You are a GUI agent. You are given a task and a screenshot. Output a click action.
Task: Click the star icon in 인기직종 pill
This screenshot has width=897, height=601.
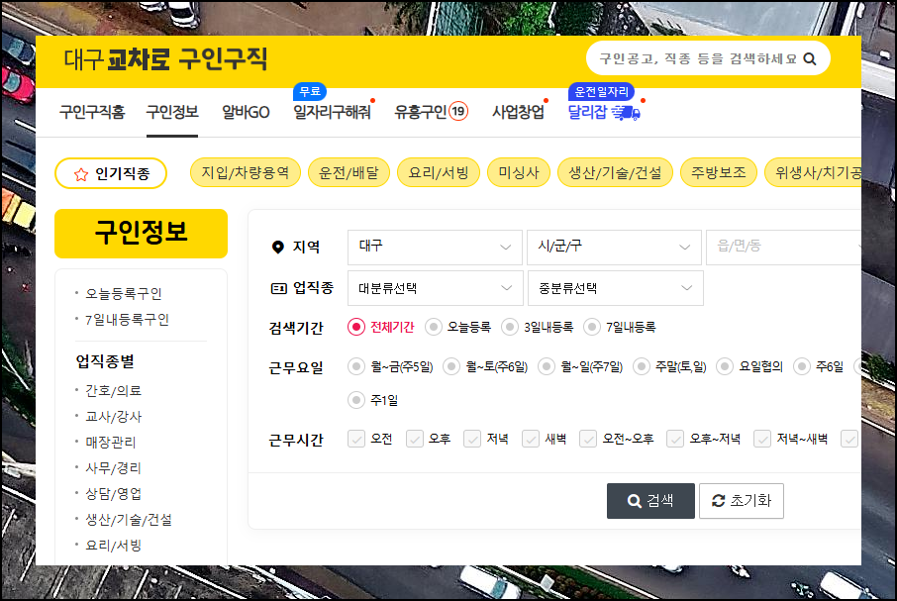pos(81,174)
